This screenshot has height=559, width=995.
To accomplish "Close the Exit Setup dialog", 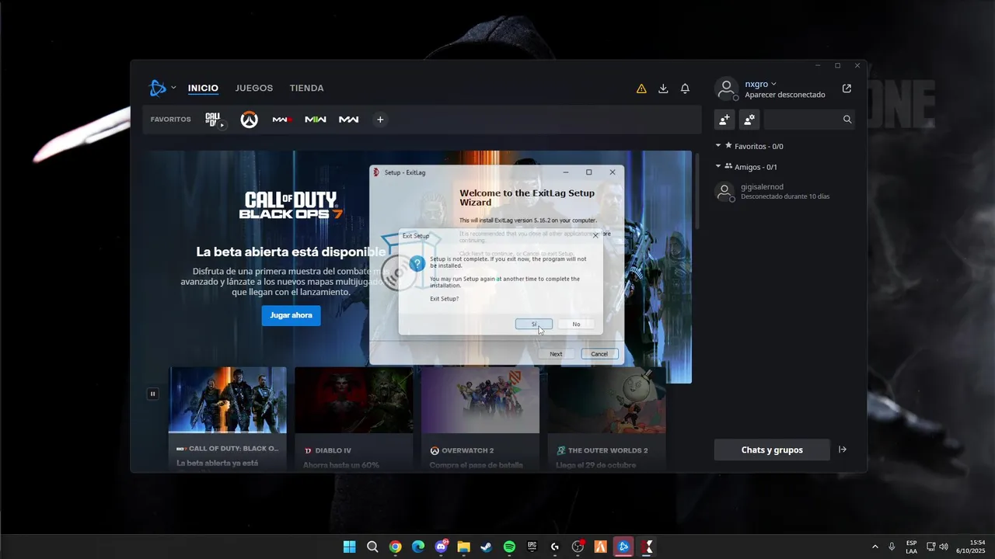I will pos(596,235).
